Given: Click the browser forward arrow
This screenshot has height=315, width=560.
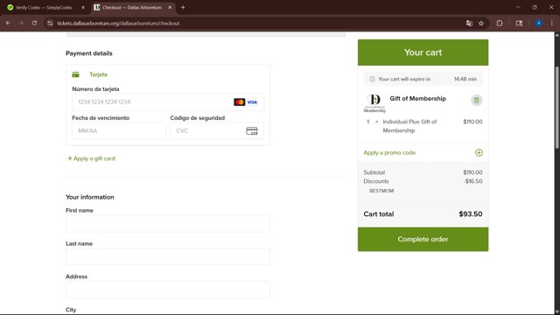Looking at the screenshot, I should (21, 24).
